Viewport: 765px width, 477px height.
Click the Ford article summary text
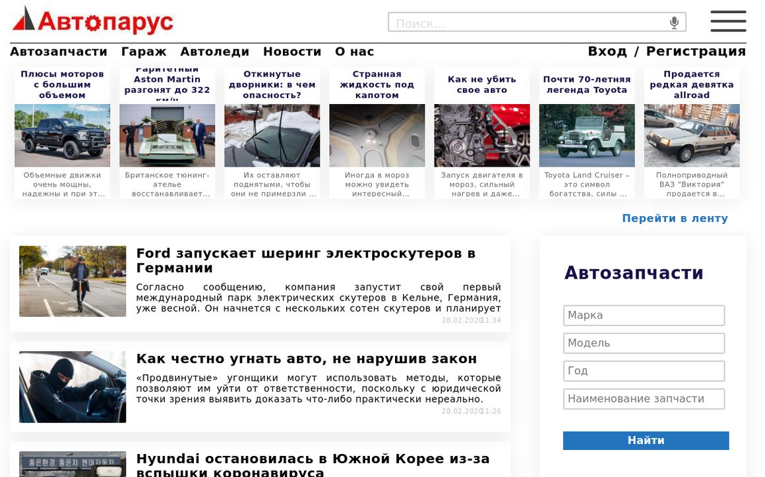click(x=319, y=298)
